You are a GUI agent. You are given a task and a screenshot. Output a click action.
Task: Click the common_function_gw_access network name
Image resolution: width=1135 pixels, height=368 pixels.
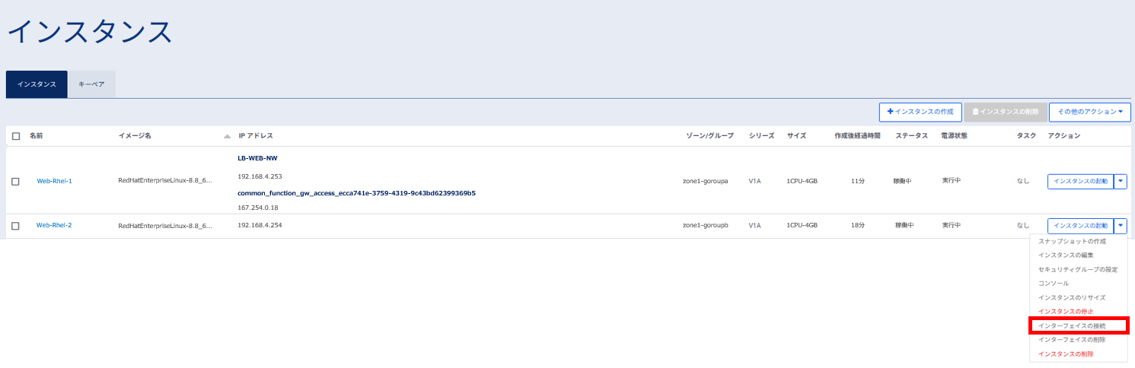pos(357,193)
